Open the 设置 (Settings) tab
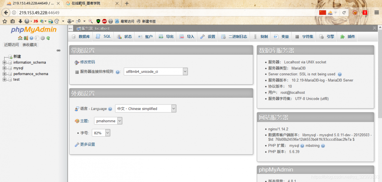382x182 pixels. pyautogui.click(x=208, y=37)
